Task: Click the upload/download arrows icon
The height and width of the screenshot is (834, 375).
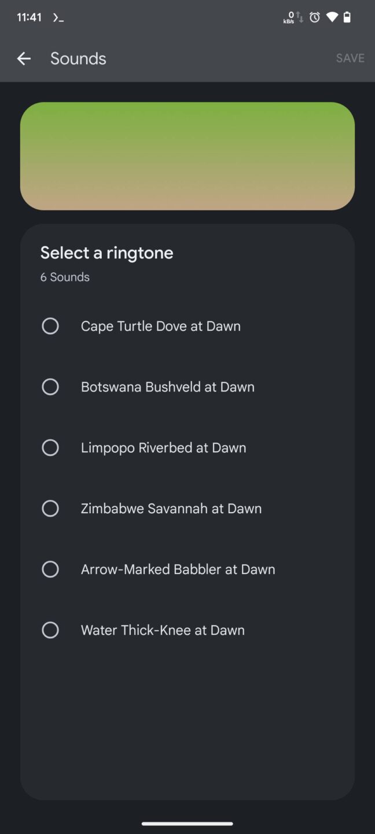Action: 300,17
